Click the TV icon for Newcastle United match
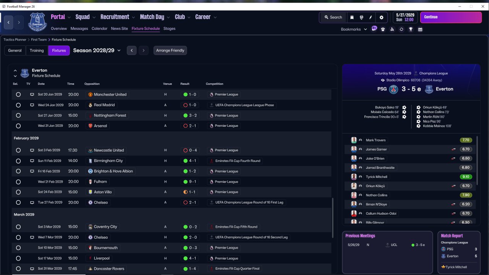 [32, 150]
